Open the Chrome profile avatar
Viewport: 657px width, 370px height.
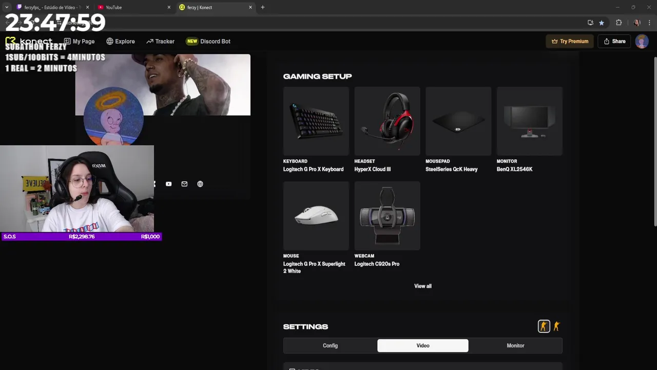[x=637, y=23]
